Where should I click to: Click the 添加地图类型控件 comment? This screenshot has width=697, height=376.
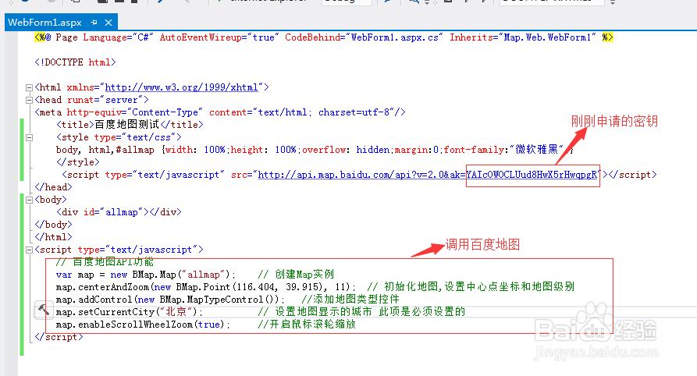pos(350,300)
